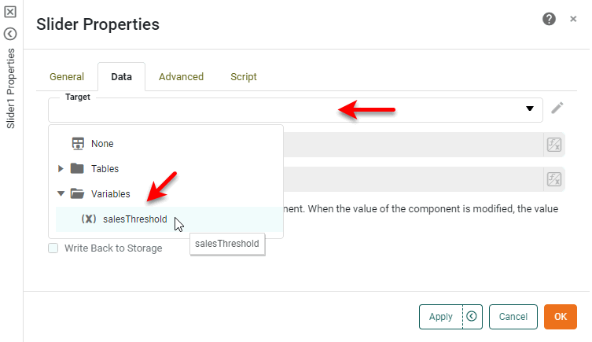Screen dimensions: 592x342
Task: Click the pencil edit icon beside Target
Action: (557, 108)
